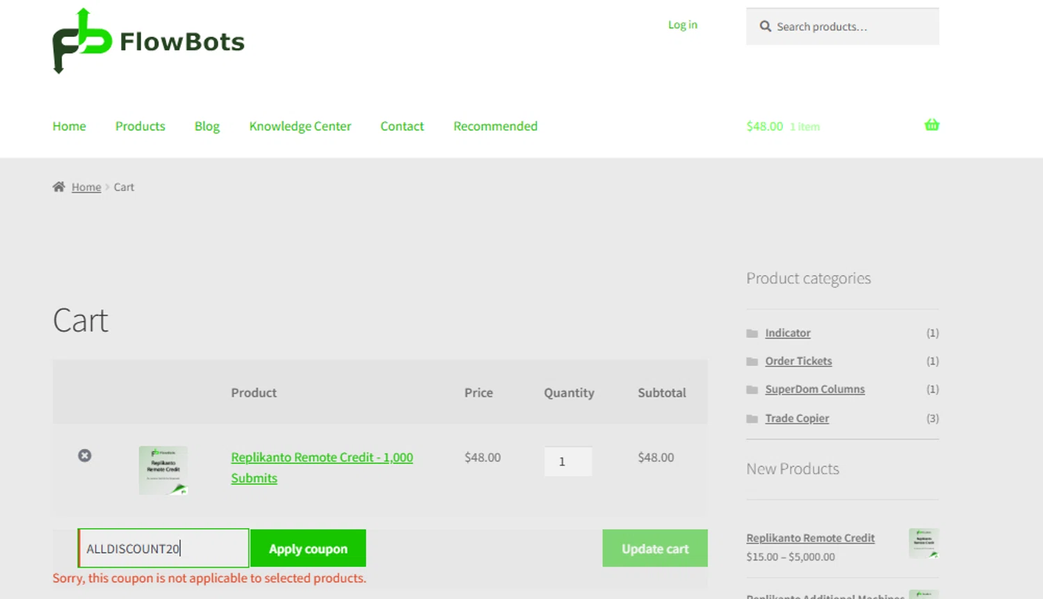This screenshot has height=599, width=1043.
Task: Click the Log in link
Action: point(683,24)
